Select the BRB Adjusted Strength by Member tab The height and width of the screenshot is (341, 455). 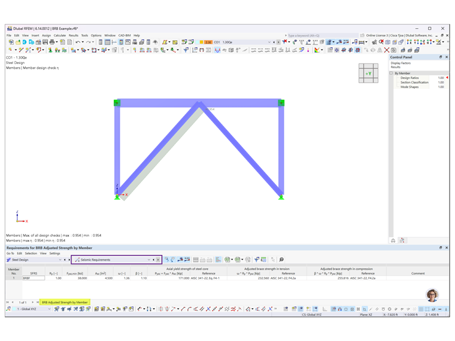(65, 303)
